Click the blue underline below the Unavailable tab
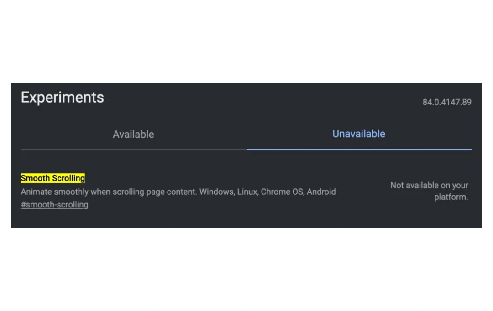Image resolution: width=493 pixels, height=311 pixels. coord(359,149)
